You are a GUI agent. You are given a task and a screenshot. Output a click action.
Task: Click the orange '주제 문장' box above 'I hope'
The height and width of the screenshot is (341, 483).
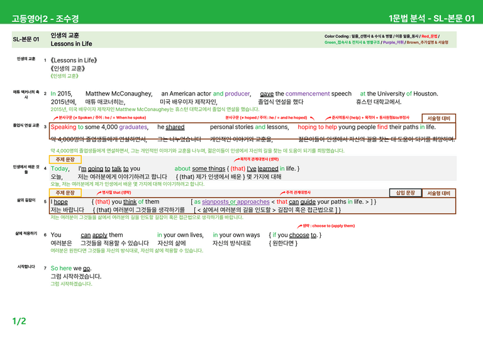65,193
